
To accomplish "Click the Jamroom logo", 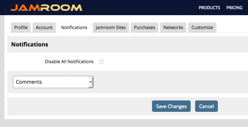I will click(x=46, y=7).
